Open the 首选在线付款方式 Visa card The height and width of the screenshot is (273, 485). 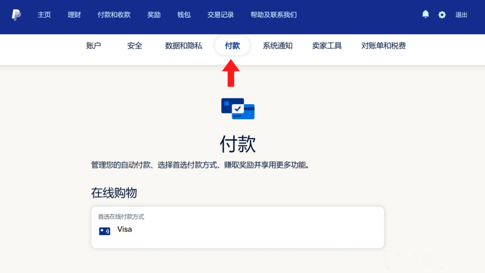(x=238, y=227)
